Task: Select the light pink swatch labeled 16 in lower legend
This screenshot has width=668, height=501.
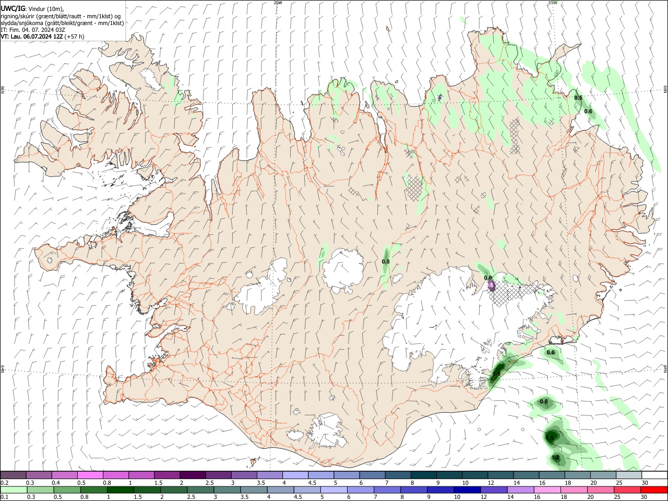Action: [547, 490]
